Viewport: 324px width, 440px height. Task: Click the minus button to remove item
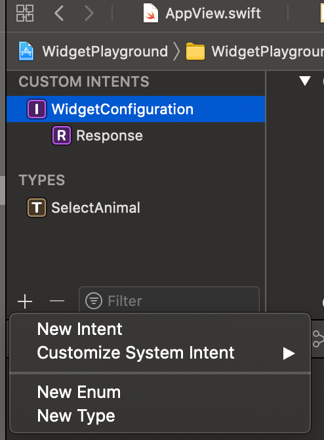point(57,301)
